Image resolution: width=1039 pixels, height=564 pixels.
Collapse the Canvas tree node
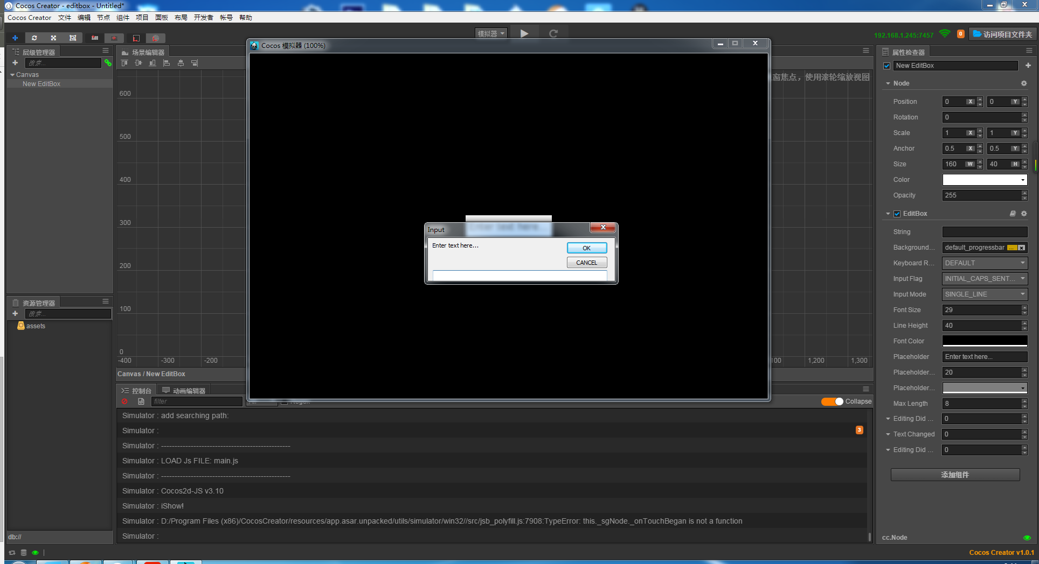point(12,75)
